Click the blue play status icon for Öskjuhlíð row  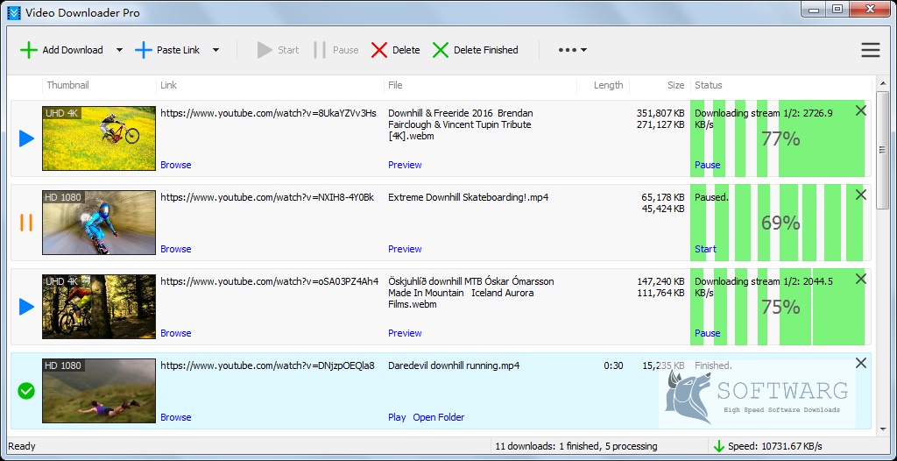point(26,307)
